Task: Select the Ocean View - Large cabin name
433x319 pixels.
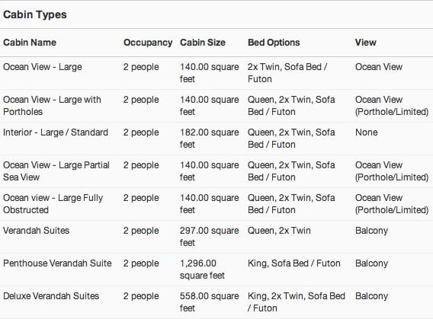Action: (x=43, y=67)
